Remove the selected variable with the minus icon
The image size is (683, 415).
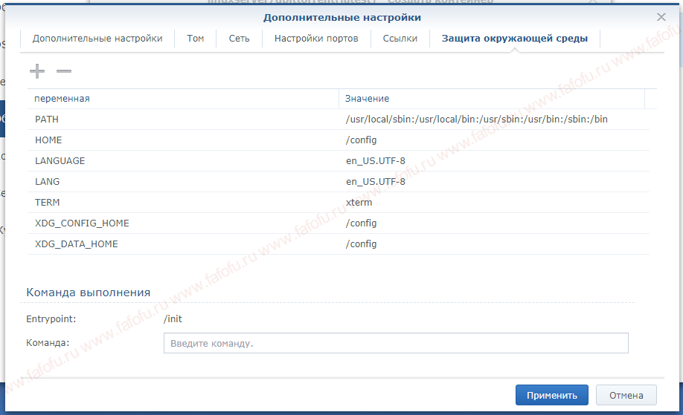pos(63,71)
